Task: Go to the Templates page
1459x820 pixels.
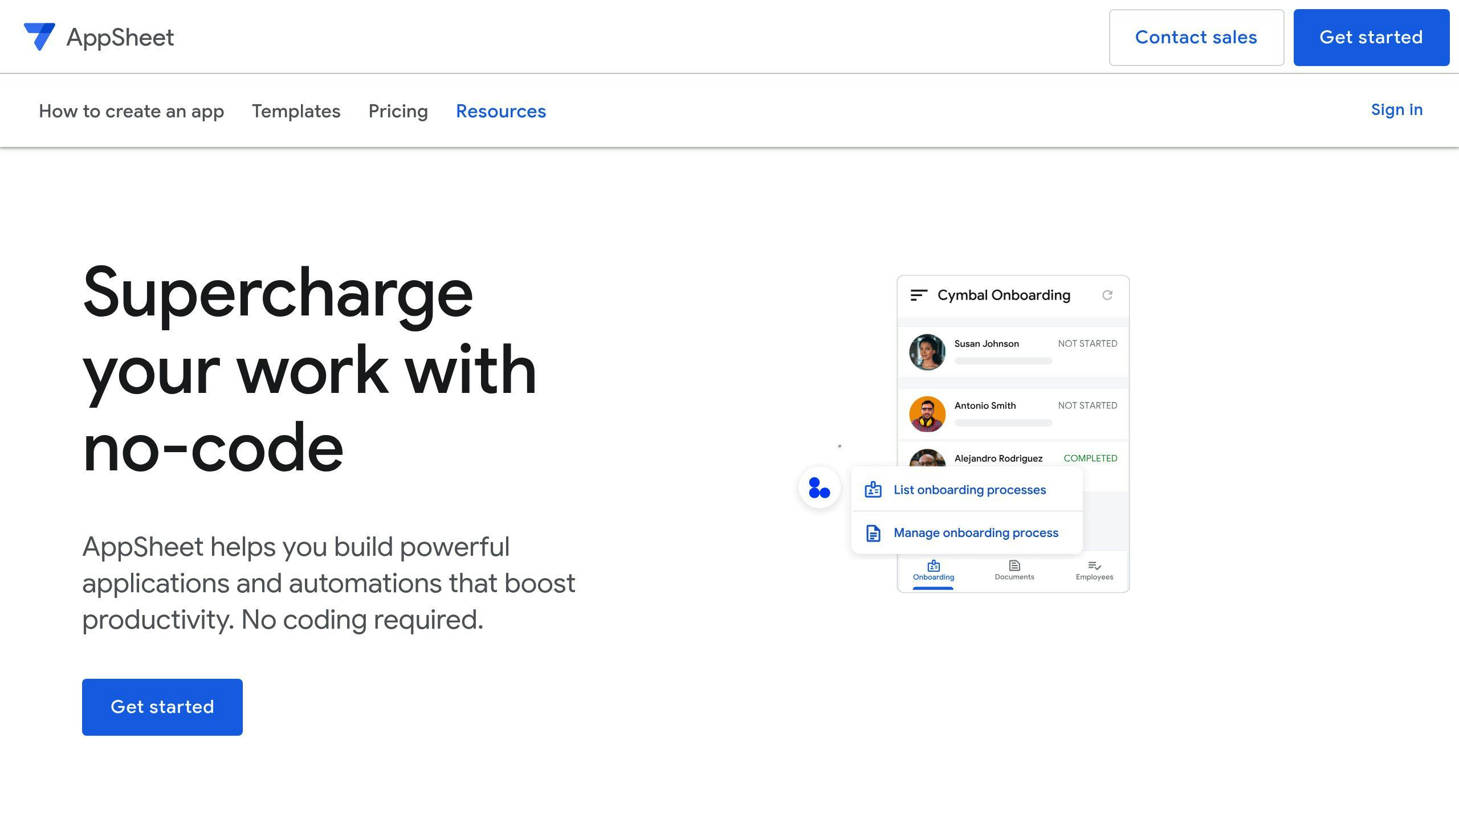Action: coord(296,111)
